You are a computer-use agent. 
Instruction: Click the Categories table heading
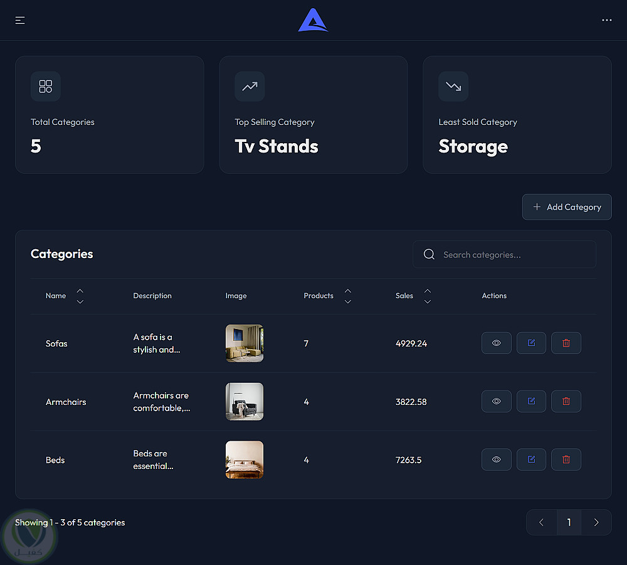pos(61,254)
